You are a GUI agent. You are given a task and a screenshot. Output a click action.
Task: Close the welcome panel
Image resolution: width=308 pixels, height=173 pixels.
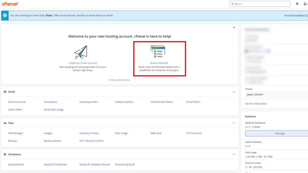(234, 27)
